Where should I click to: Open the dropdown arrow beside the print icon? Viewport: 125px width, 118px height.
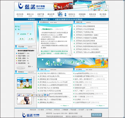pos(25,95)
